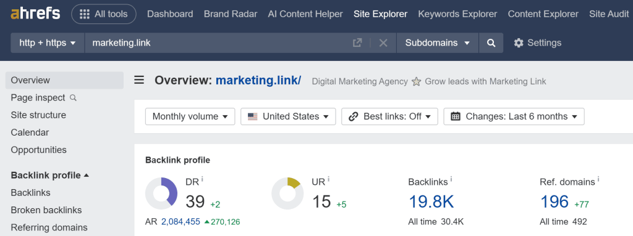Open Opportunities in sidebar

[39, 150]
